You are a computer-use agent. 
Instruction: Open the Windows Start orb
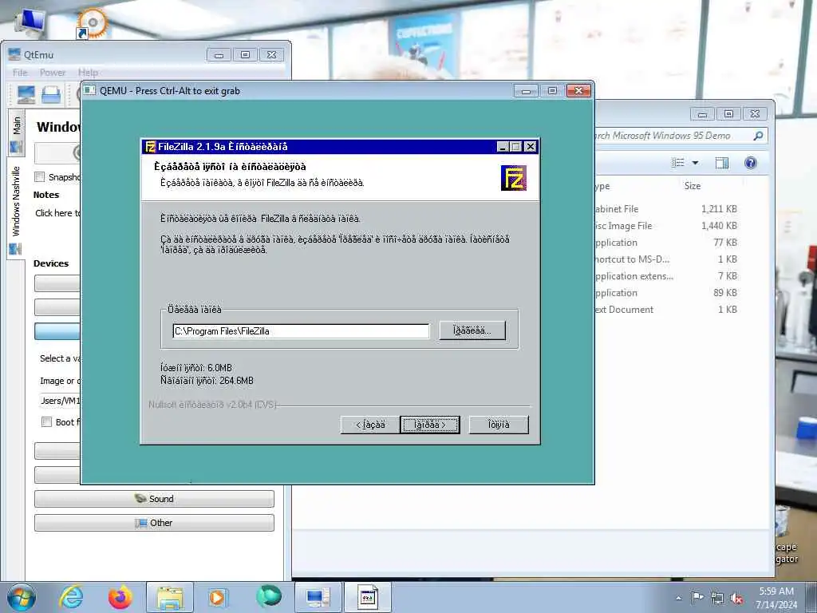tap(22, 597)
